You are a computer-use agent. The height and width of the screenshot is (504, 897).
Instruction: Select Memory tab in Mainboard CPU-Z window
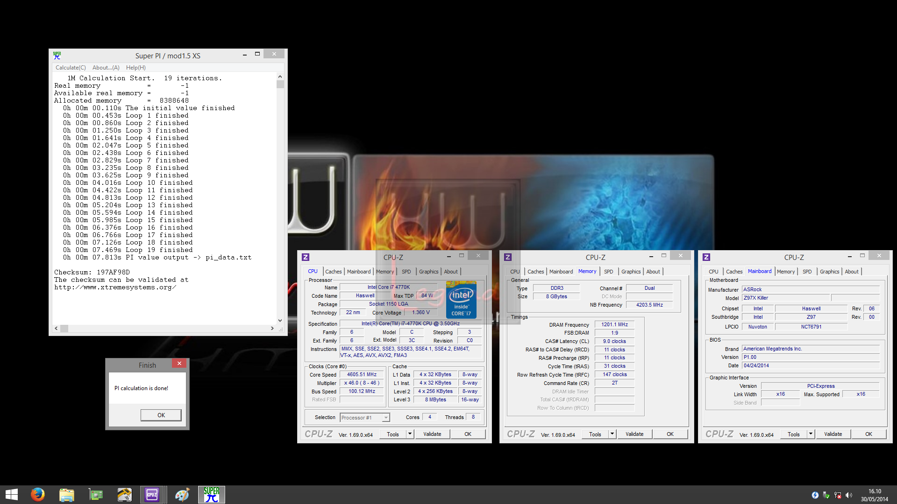tap(786, 272)
